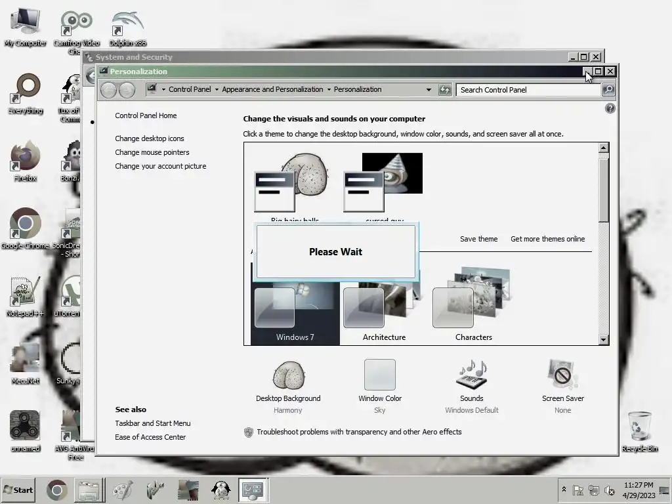Image resolution: width=672 pixels, height=504 pixels.
Task: Open the Recycle Bin
Action: tap(639, 432)
